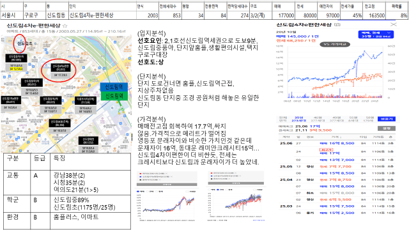Click the 매매 13억 7,000 transaction row

[x=337, y=160]
